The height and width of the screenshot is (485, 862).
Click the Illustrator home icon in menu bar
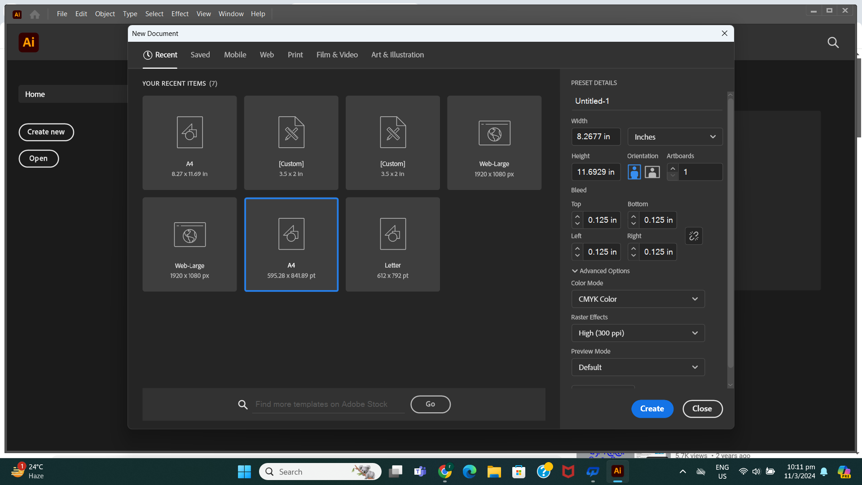tap(35, 14)
